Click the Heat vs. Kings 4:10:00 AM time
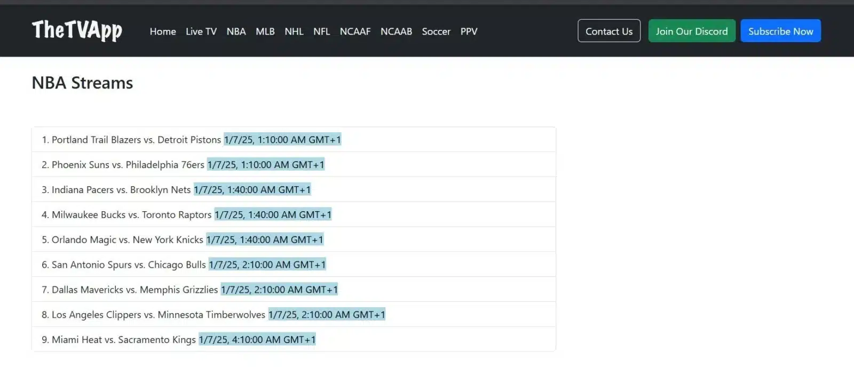Viewport: 854px width, 392px height. (257, 340)
